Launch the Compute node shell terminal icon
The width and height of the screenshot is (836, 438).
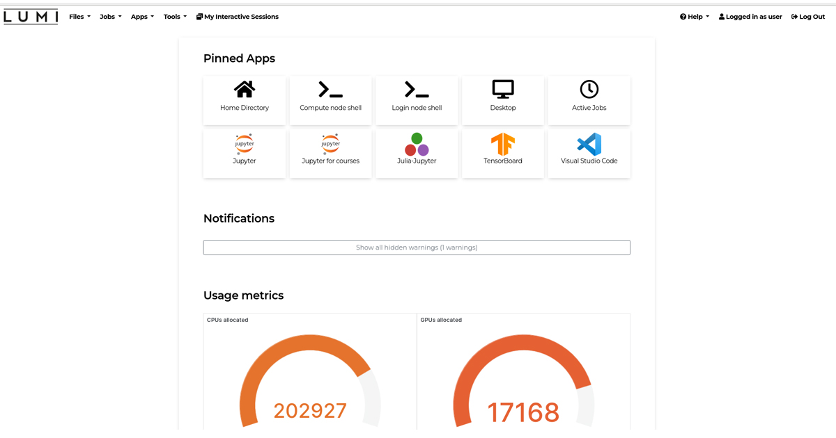point(330,90)
